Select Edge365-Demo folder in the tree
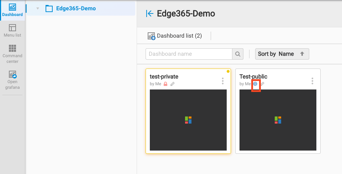This screenshot has width=342, height=174. 75,9
